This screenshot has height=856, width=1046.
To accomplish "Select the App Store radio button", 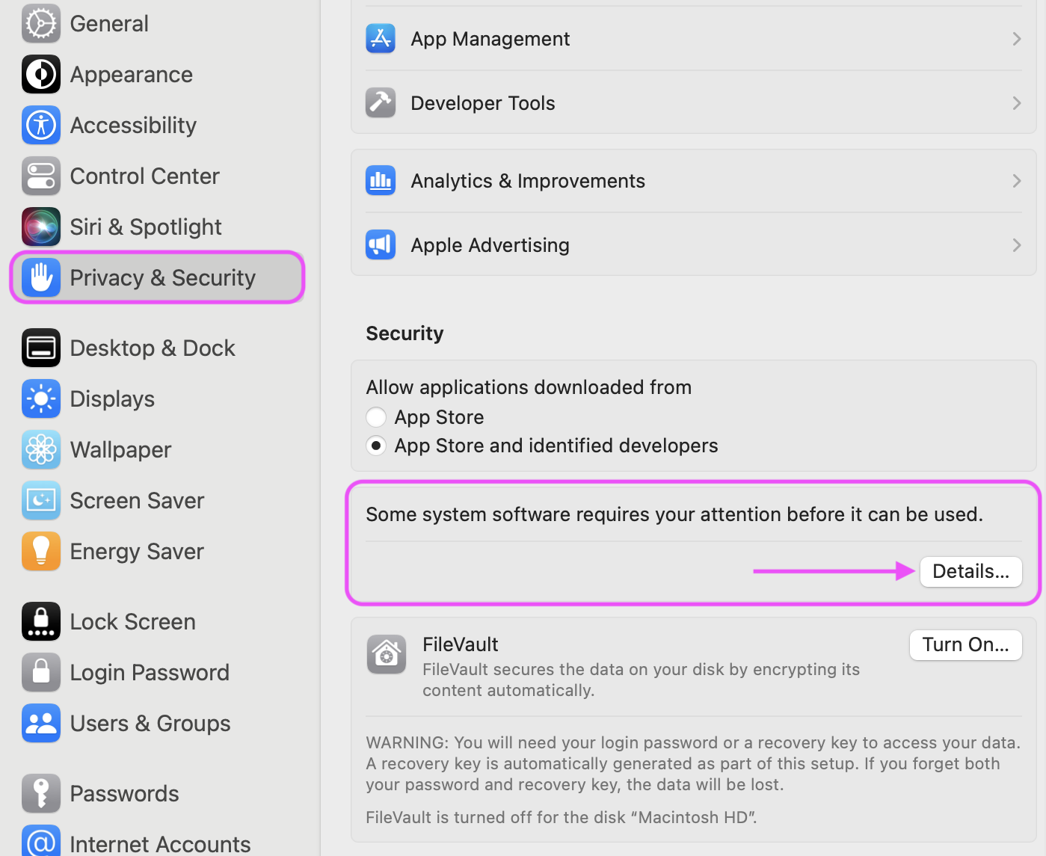I will tap(376, 417).
